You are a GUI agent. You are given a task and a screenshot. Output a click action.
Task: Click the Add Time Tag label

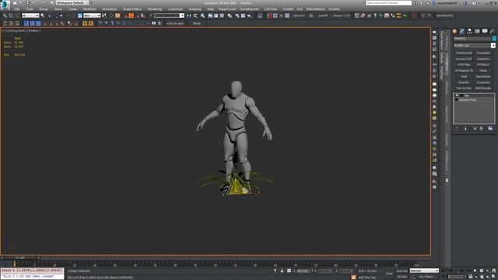click(x=366, y=277)
